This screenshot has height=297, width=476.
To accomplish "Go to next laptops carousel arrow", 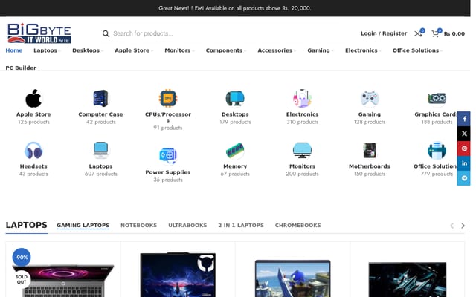I will click(463, 226).
